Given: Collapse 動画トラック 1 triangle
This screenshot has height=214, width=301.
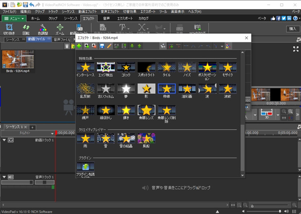Looking at the screenshot, I should coord(4,140).
